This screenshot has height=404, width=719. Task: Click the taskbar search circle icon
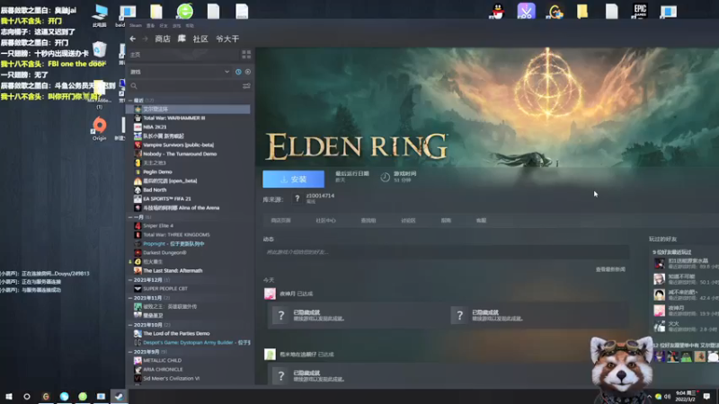click(x=27, y=396)
